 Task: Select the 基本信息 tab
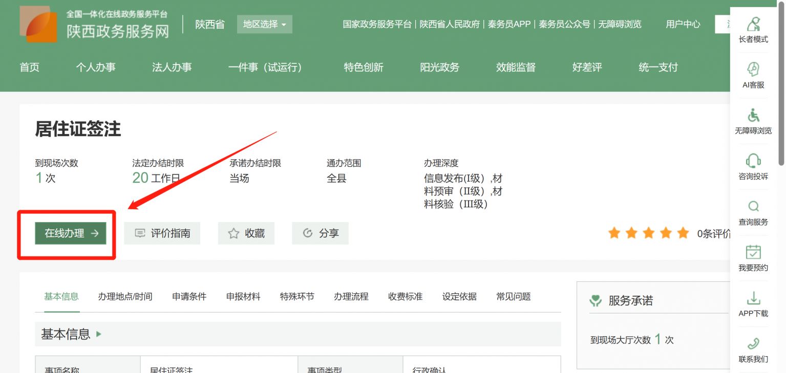61,296
